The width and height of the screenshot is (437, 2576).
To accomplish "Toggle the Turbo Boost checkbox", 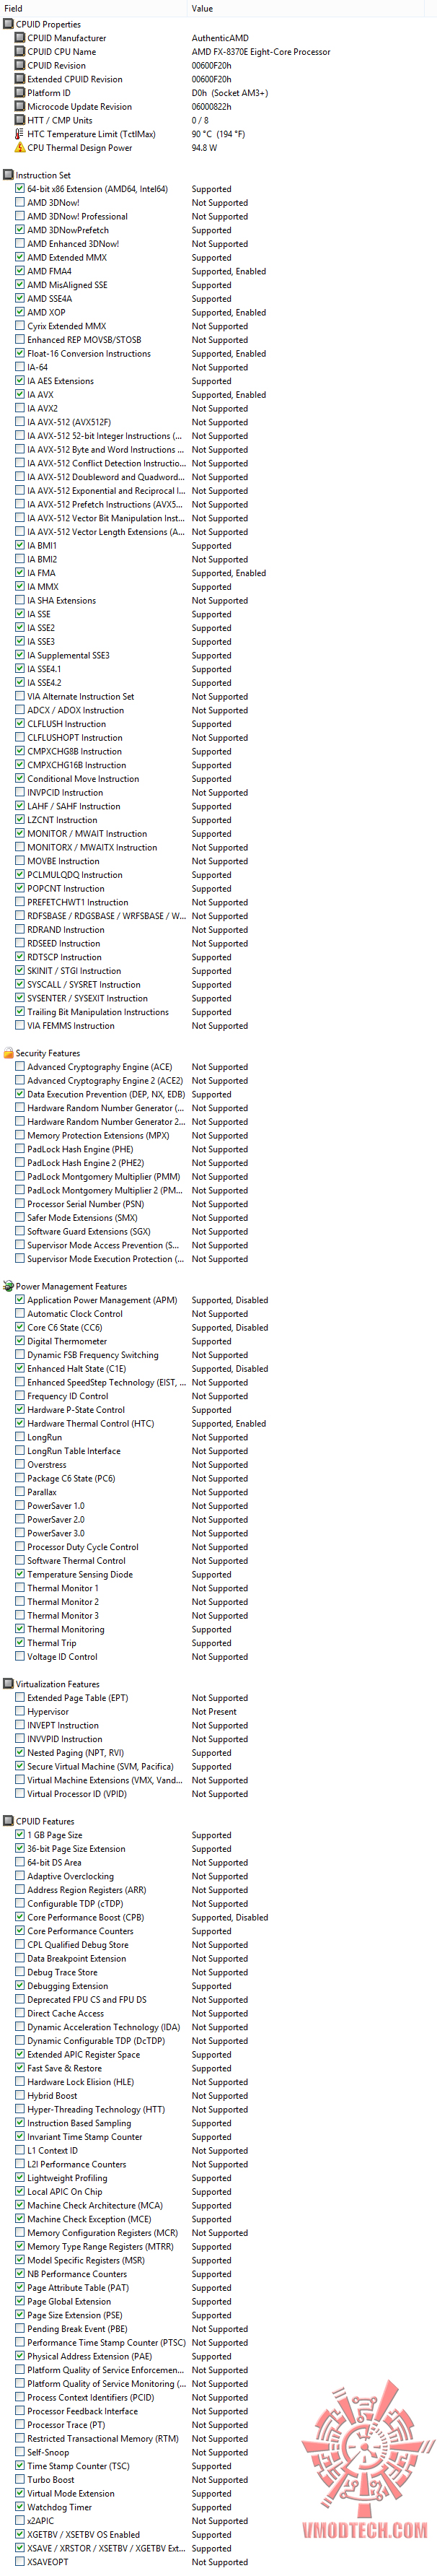I will (20, 2479).
